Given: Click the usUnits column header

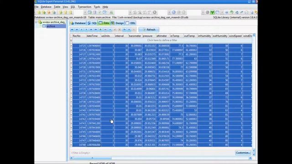Looking at the screenshot, I should coord(108,36).
